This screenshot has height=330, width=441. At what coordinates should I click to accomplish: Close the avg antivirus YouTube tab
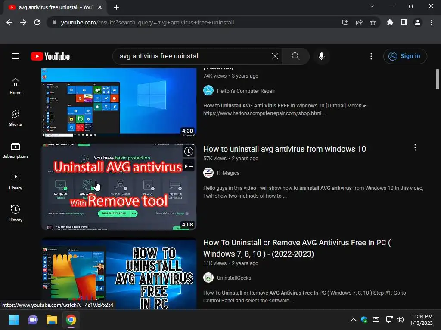pyautogui.click(x=100, y=8)
